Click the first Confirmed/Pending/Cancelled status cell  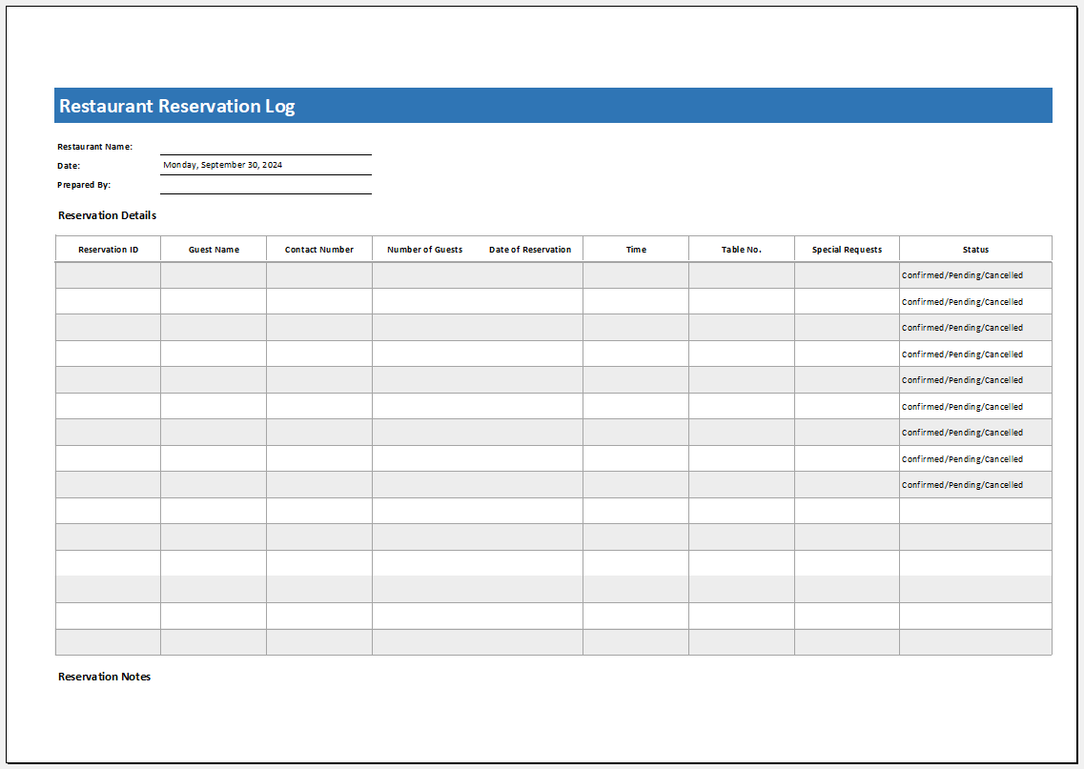974,274
